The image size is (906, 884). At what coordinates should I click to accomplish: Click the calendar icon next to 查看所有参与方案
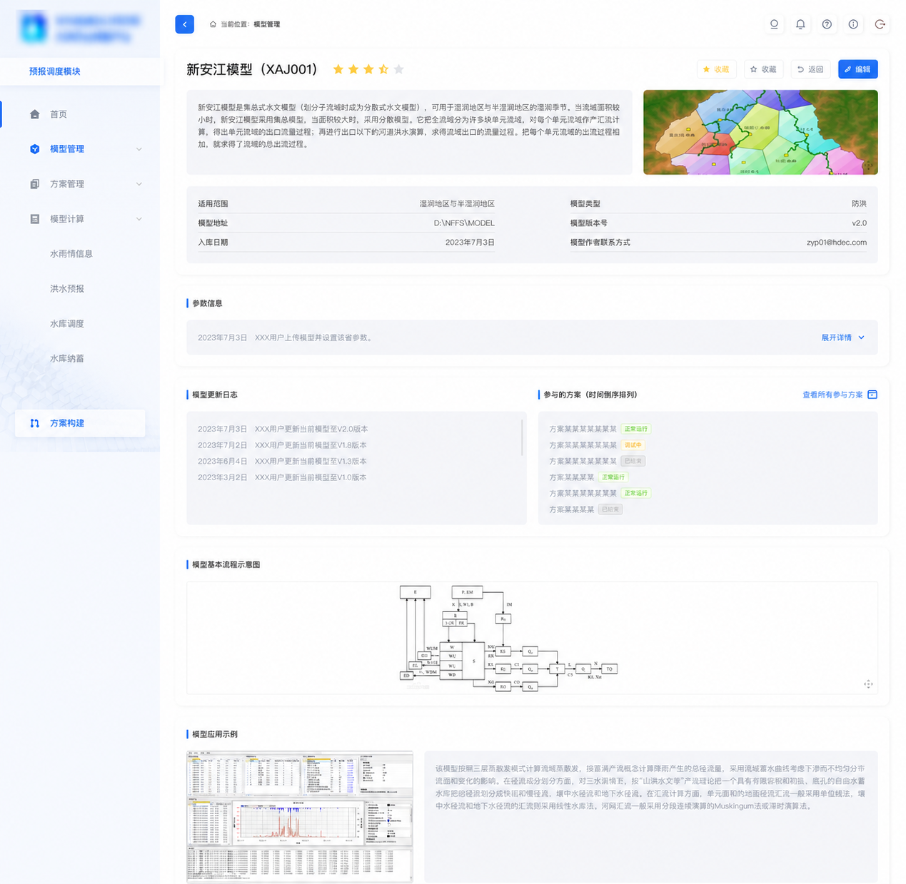872,395
